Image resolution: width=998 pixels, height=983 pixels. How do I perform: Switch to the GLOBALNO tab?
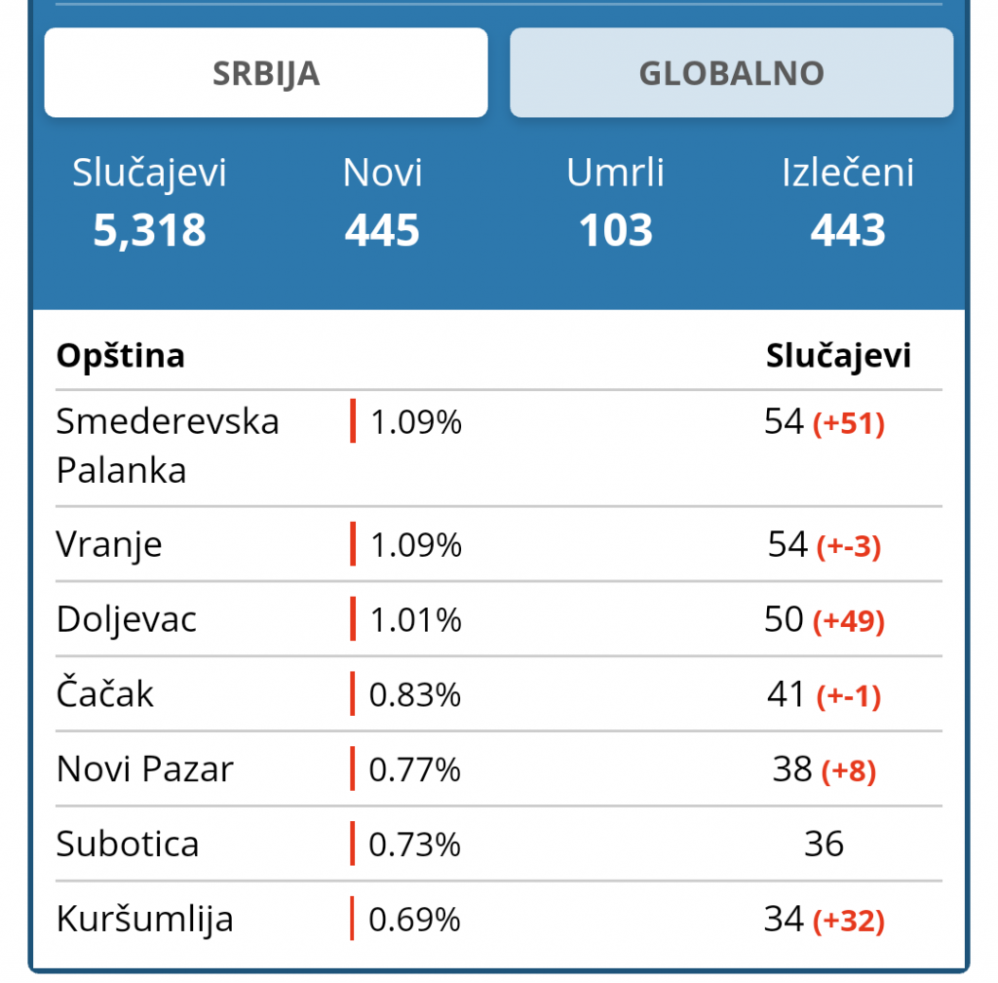731,72
